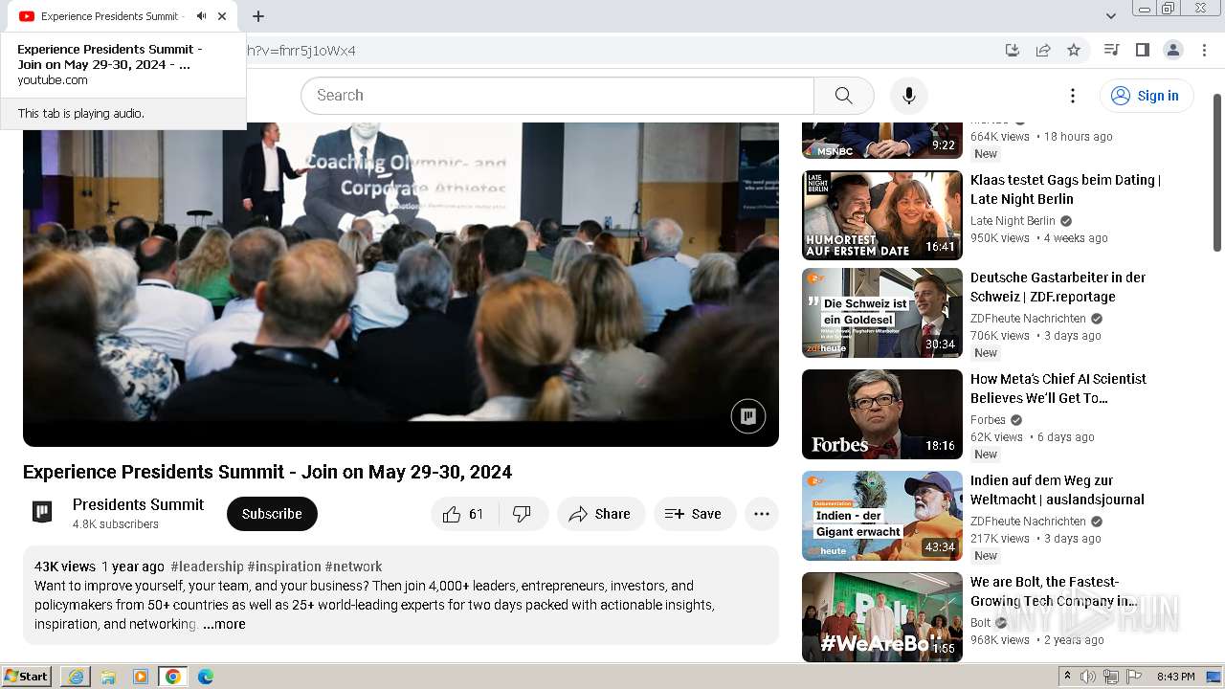The height and width of the screenshot is (689, 1225).
Task: Click the video player area
Action: (401, 284)
